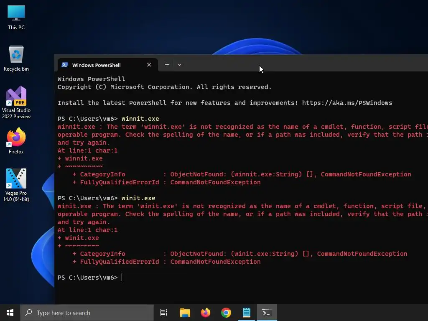Click the https://aka.ms/PSWindows link
Image resolution: width=428 pixels, height=321 pixels.
point(347,103)
